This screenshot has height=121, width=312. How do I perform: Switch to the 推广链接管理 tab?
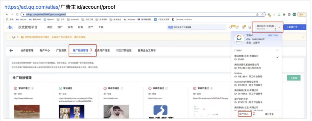[x=80, y=50]
